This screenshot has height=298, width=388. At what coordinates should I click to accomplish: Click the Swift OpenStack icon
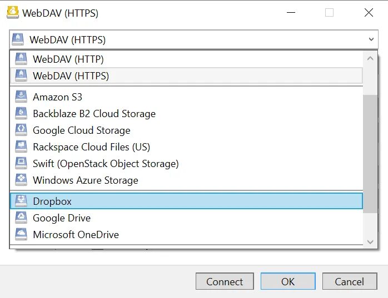[21, 163]
